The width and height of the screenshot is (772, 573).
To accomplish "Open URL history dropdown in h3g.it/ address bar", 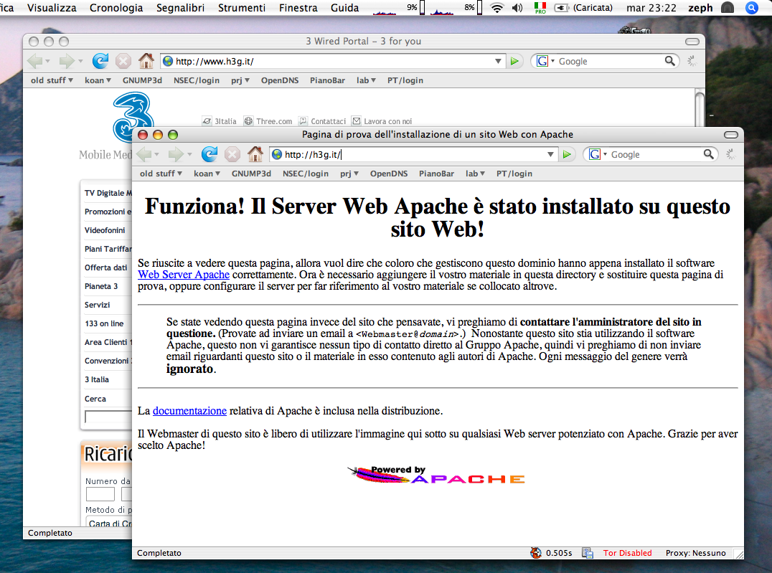I will [551, 154].
